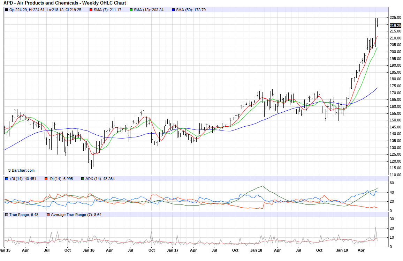The width and height of the screenshot is (403, 261).
Task: Click the APD Weekly OHLC Chart title
Action: pyautogui.click(x=65, y=3)
